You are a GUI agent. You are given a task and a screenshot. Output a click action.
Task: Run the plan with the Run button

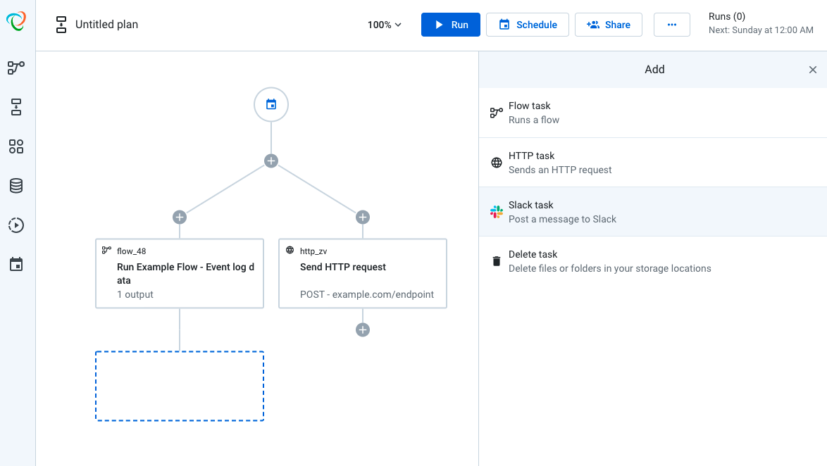(x=450, y=24)
